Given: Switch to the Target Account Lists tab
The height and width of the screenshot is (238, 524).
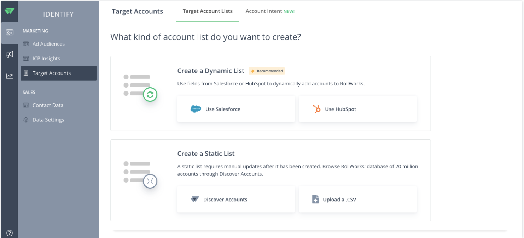Looking at the screenshot, I should point(208,11).
